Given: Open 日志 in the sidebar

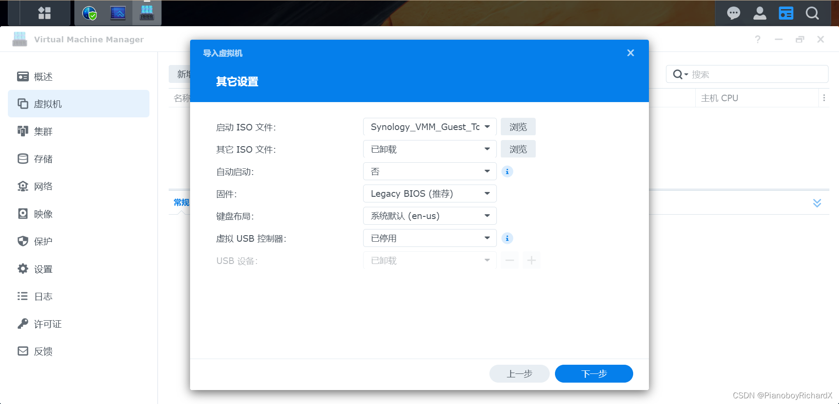Looking at the screenshot, I should [79, 297].
